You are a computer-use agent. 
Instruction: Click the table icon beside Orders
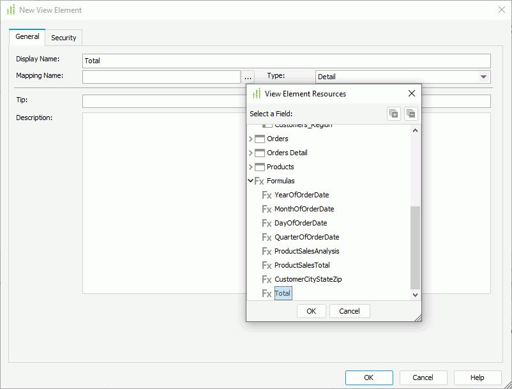tap(259, 138)
